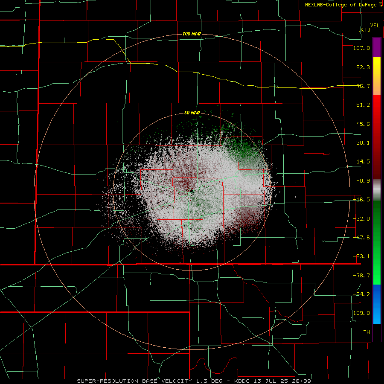Click the 30.1 value on velocity scale
Viewport: 384px width, 384px height.
pyautogui.click(x=363, y=143)
